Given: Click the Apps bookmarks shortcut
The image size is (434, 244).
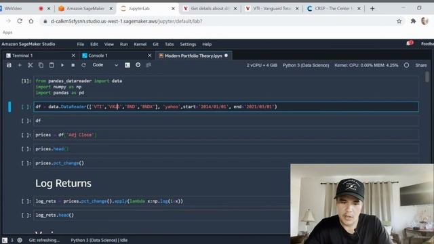Looking at the screenshot, I should tap(7, 33).
